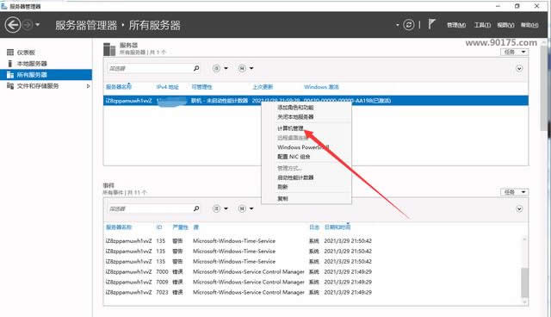Click the forward navigation arrow

click(x=28, y=25)
